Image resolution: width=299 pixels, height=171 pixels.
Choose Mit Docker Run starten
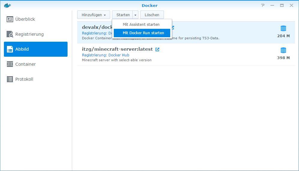click(x=142, y=33)
